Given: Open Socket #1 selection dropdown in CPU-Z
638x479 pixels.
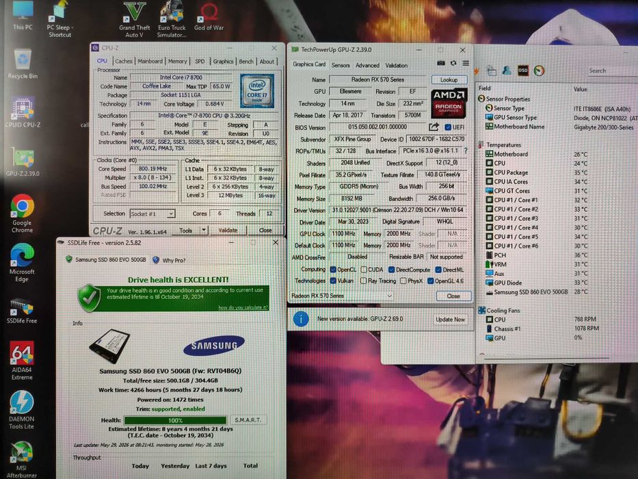Looking at the screenshot, I should (152, 213).
